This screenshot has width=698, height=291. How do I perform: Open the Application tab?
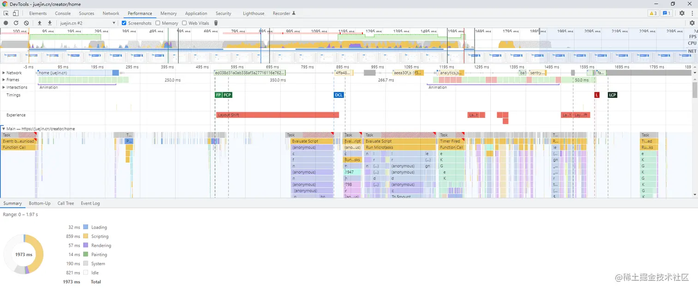(x=196, y=13)
